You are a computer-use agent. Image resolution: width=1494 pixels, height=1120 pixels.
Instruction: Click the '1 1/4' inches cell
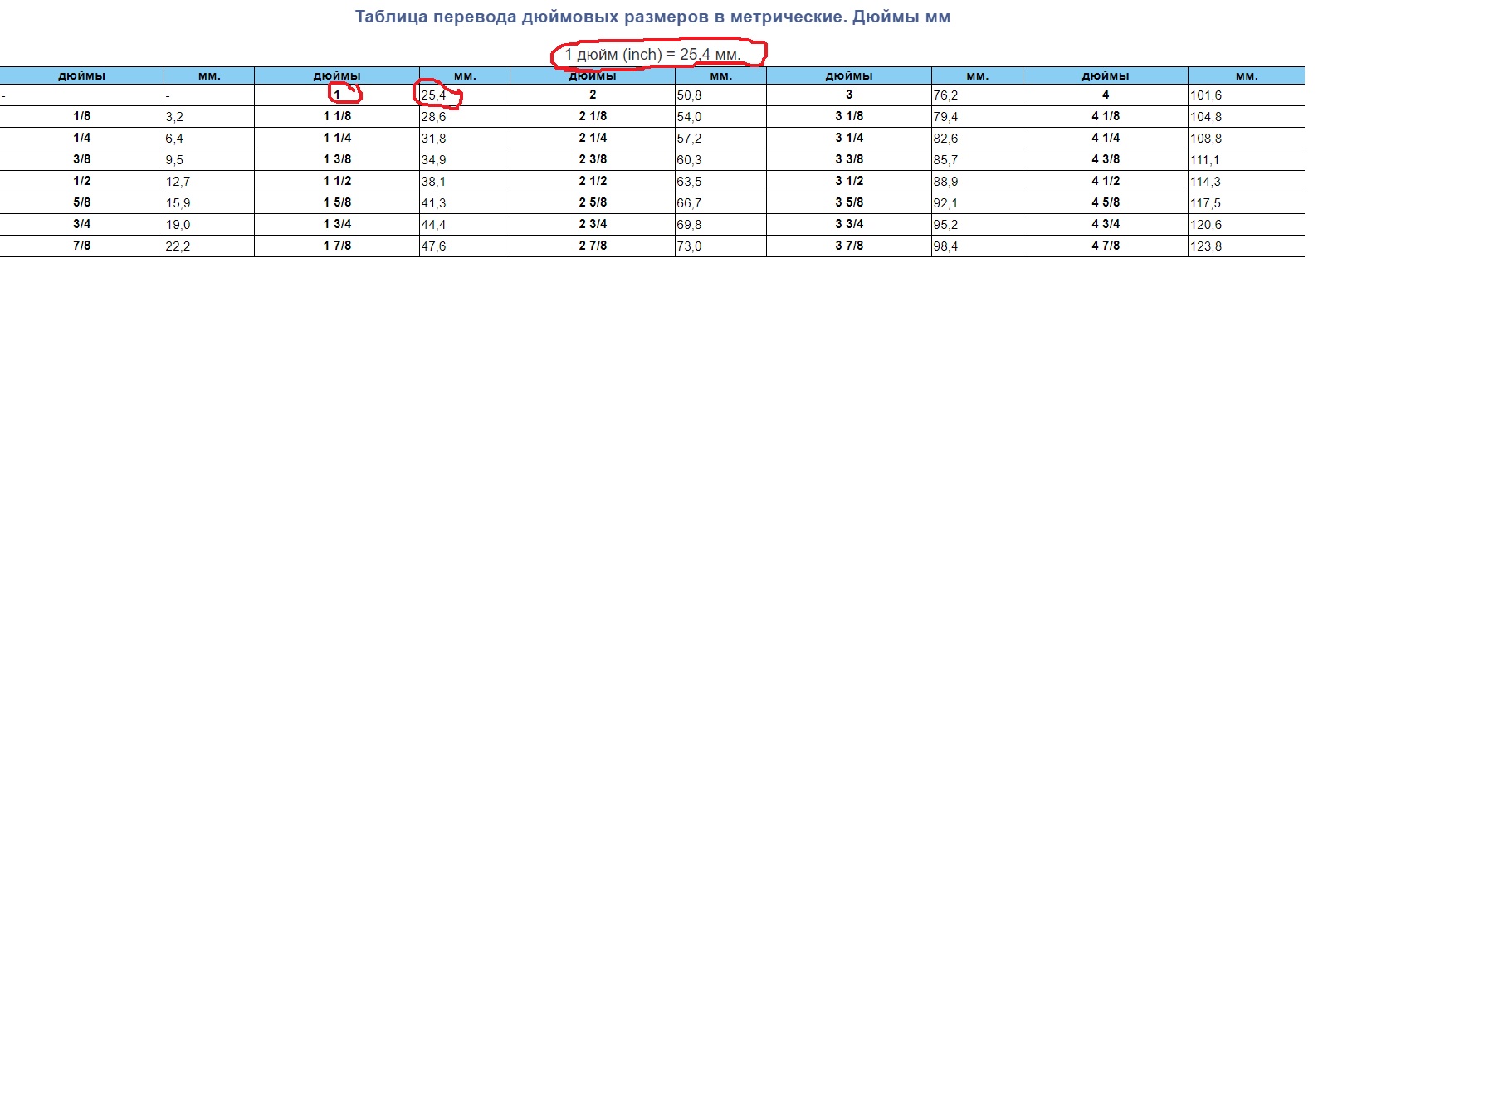pos(337,138)
